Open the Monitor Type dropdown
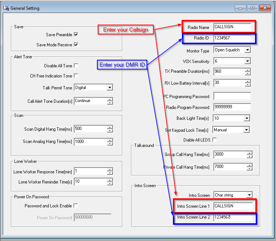 click(x=247, y=50)
